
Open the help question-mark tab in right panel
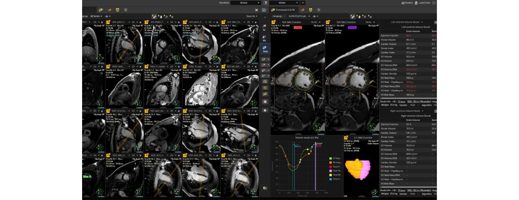pyautogui.click(x=318, y=10)
